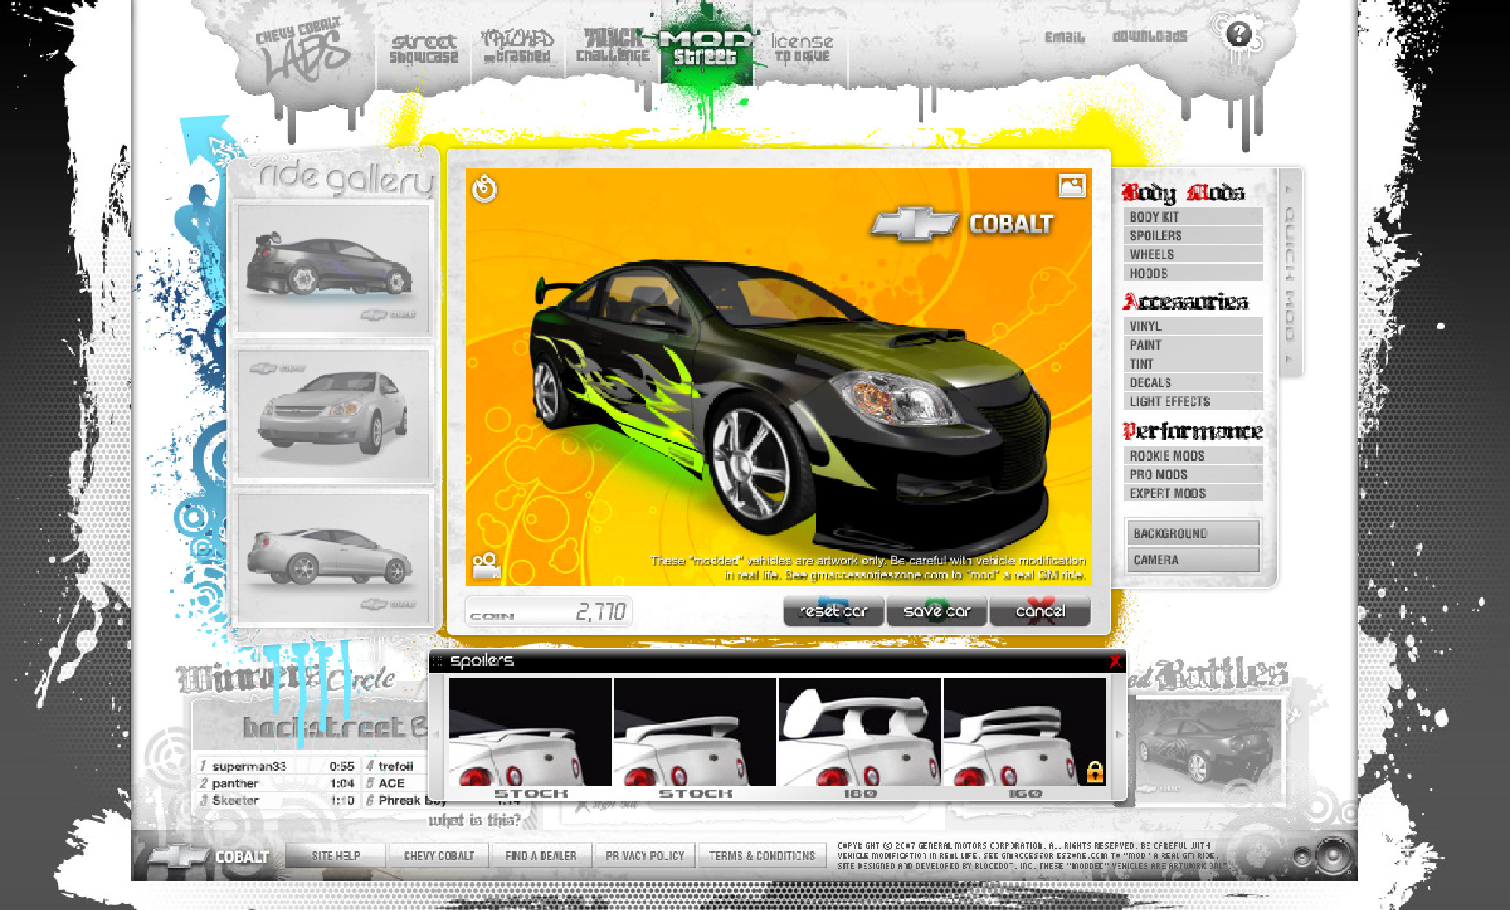The width and height of the screenshot is (1510, 910).
Task: Click the lock icon on the locked spoiler
Action: point(1094,772)
